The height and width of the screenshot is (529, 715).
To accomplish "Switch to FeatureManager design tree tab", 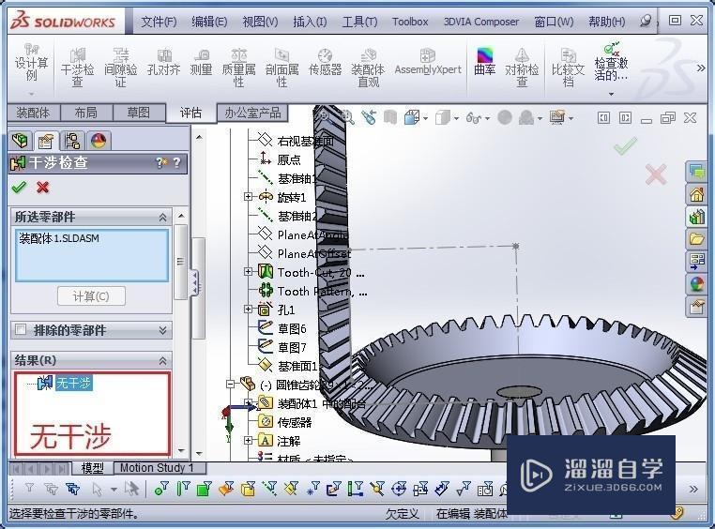I will click(x=20, y=141).
